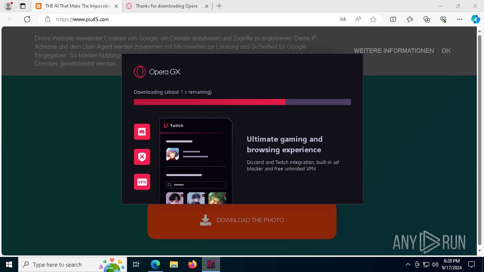Open Edge Settings and more menu
The width and height of the screenshot is (484, 272).
coord(460,19)
